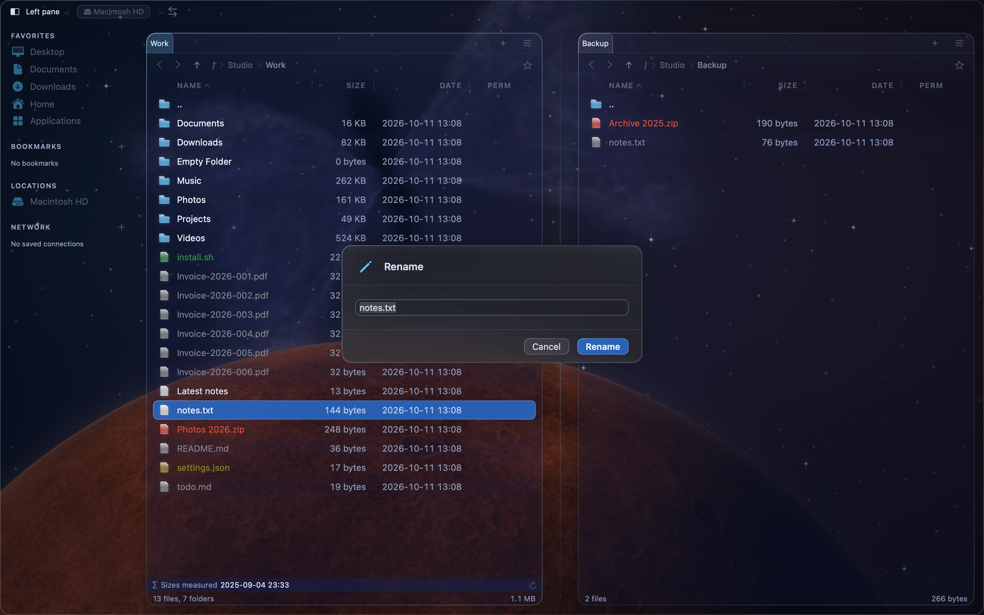Go forward in the Work pane
Screen dimensions: 984x615
coord(178,65)
